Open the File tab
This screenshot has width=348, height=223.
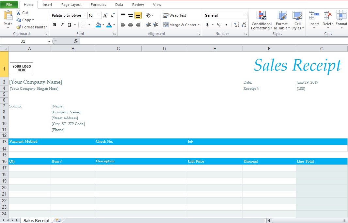coord(9,5)
